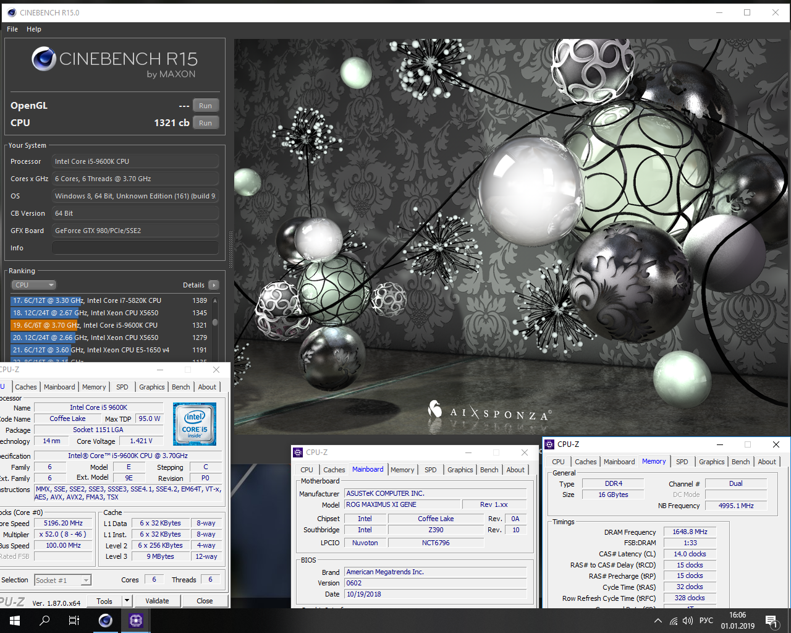Open Windows taskbar search

[x=44, y=621]
